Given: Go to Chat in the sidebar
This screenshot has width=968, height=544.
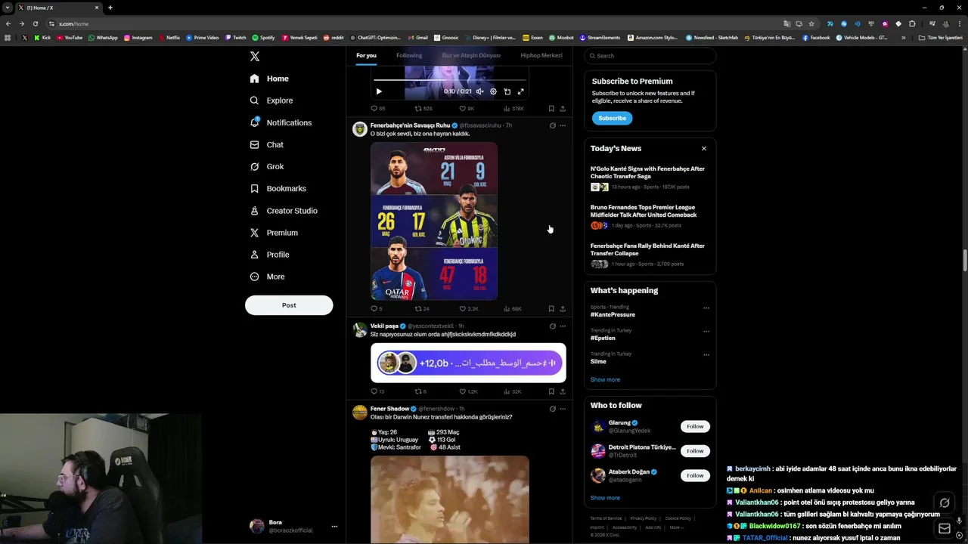Looking at the screenshot, I should pyautogui.click(x=266, y=144).
